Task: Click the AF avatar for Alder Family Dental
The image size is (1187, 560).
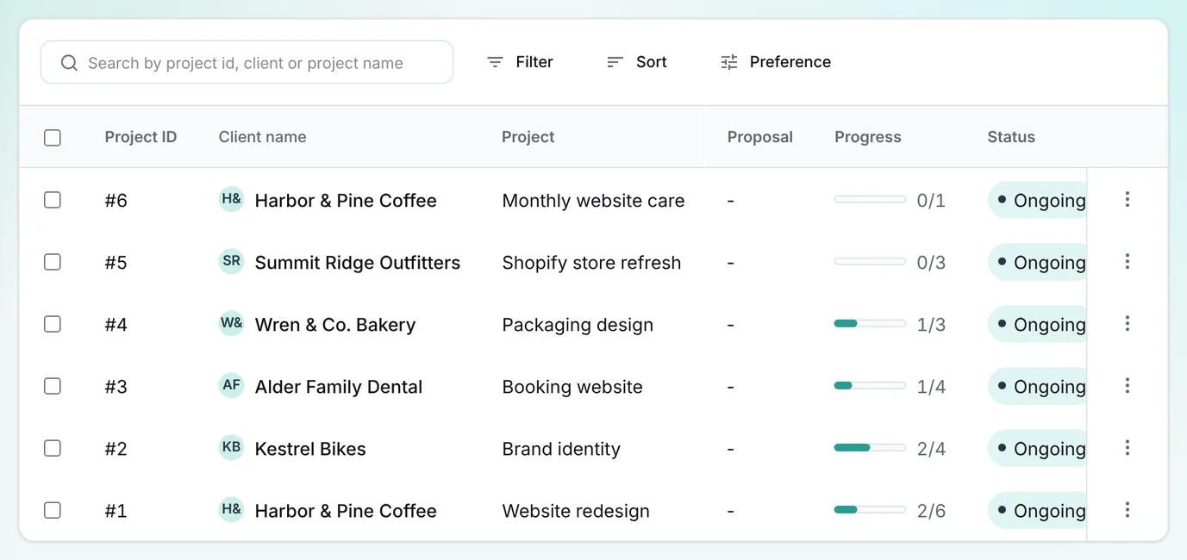Action: pos(231,385)
